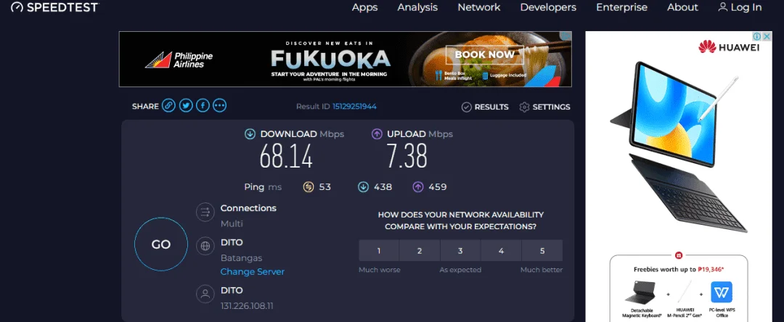
Task: Share result on Facebook icon
Action: (203, 105)
